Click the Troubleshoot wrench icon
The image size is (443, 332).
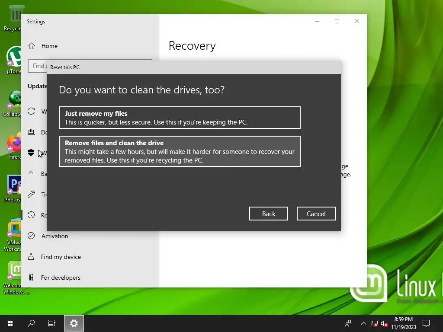coord(31,194)
